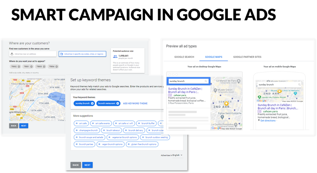Add the champagne brunch suggestion
The width and height of the screenshot is (317, 173).
87,130
